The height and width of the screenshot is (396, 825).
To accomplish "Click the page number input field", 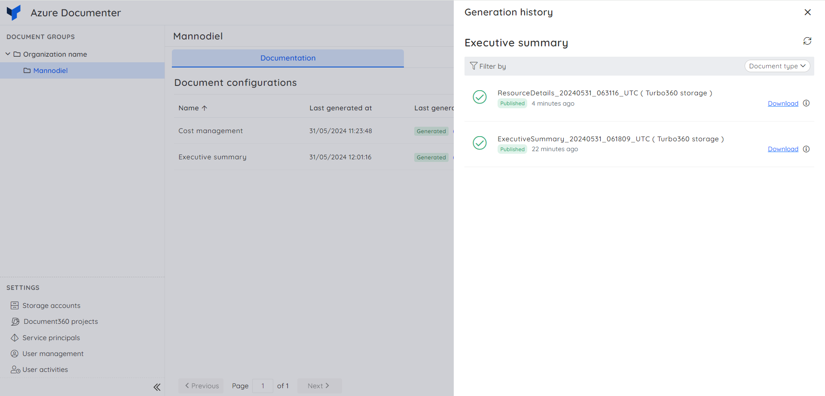I will point(263,386).
